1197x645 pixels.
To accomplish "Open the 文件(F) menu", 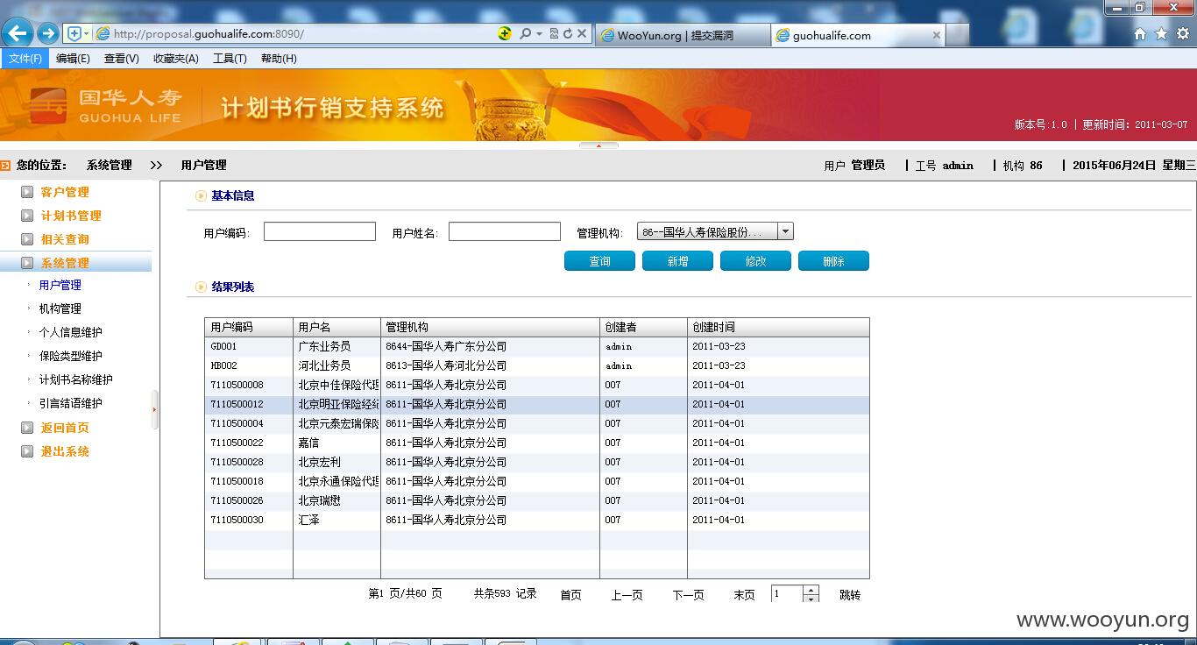I will click(25, 59).
